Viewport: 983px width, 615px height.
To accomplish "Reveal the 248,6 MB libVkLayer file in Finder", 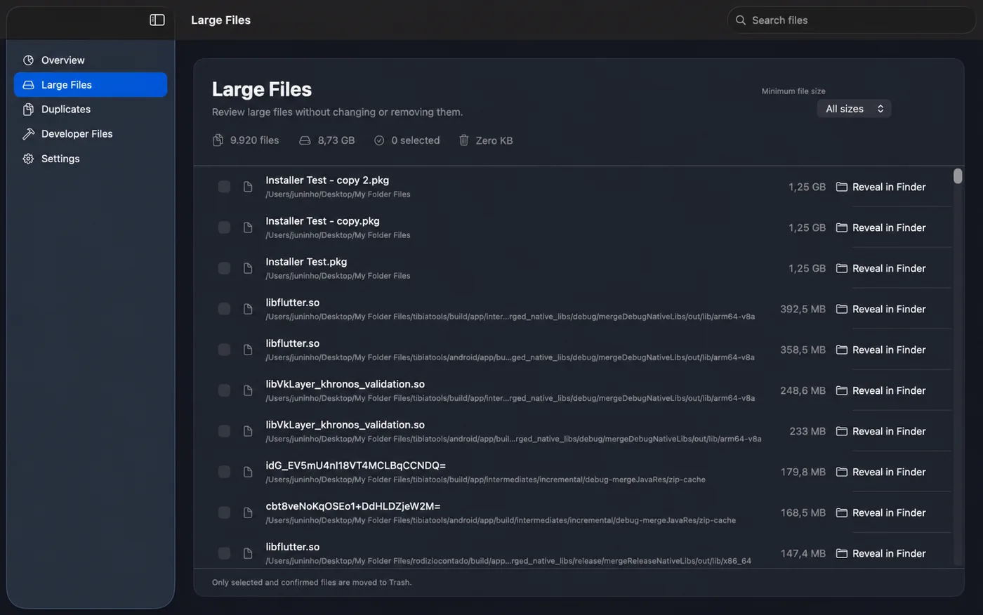I will 881,390.
